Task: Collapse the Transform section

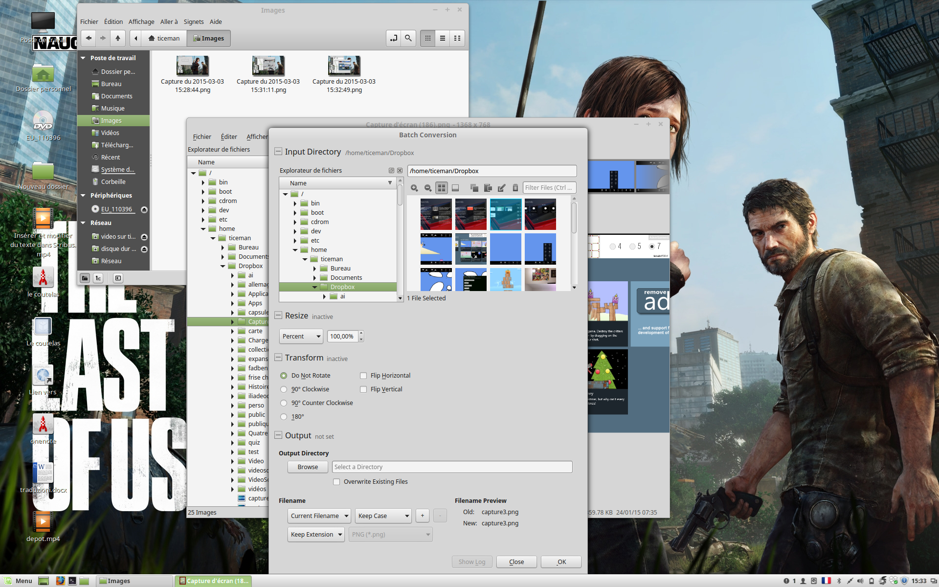Action: click(x=278, y=358)
